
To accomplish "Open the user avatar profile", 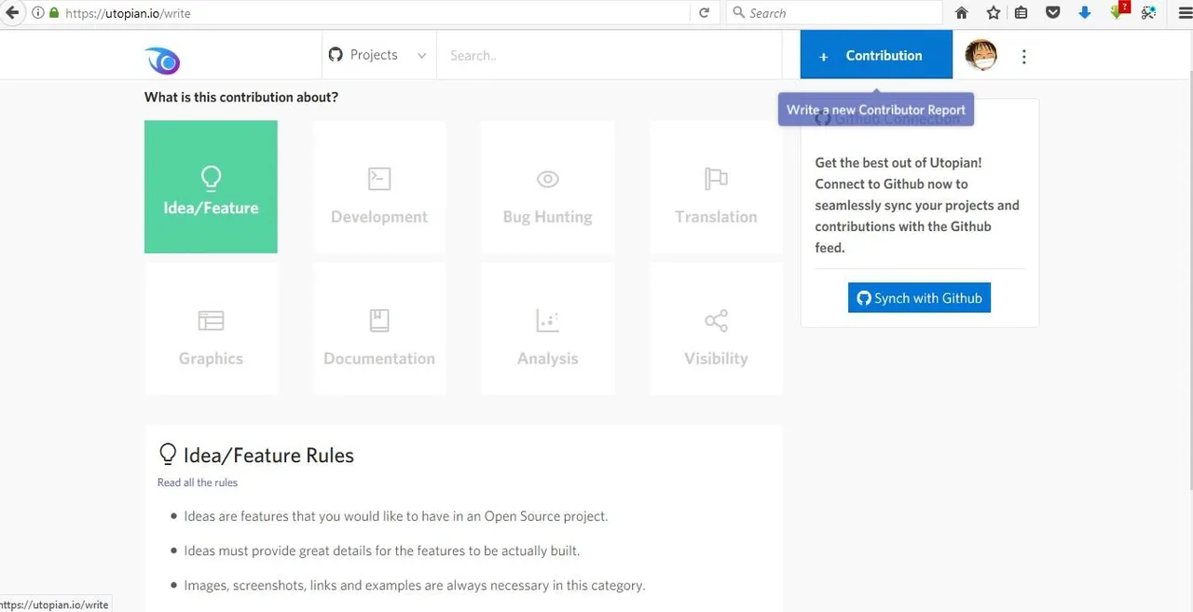I will pos(980,56).
